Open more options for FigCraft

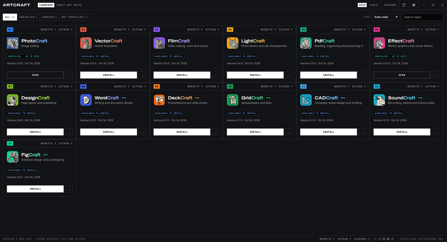[x=69, y=189]
